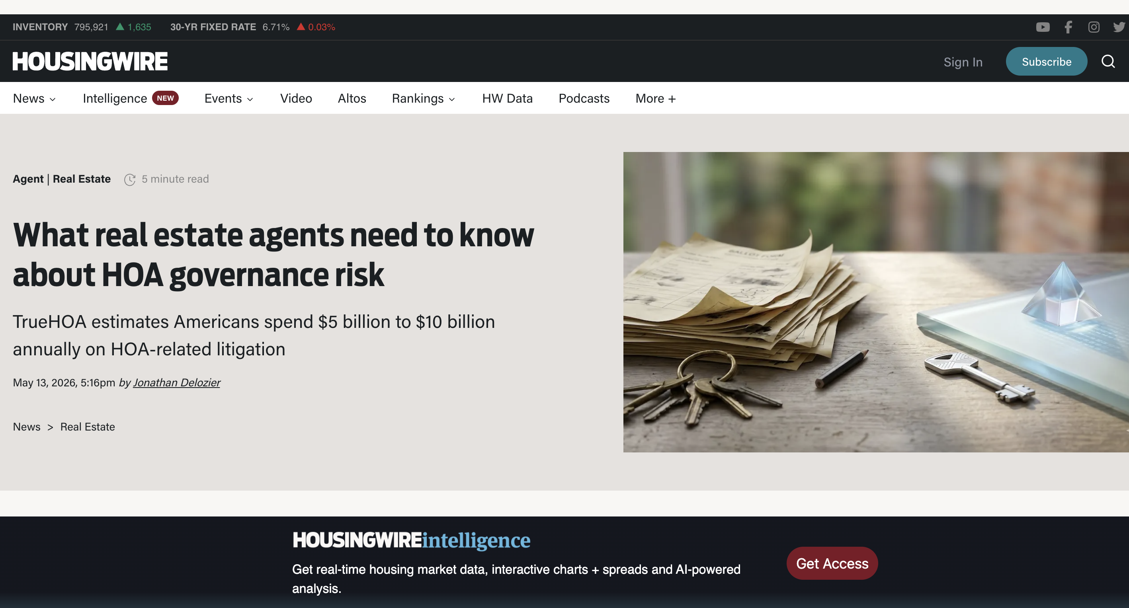Open the Agent category link
The width and height of the screenshot is (1129, 608).
point(28,179)
